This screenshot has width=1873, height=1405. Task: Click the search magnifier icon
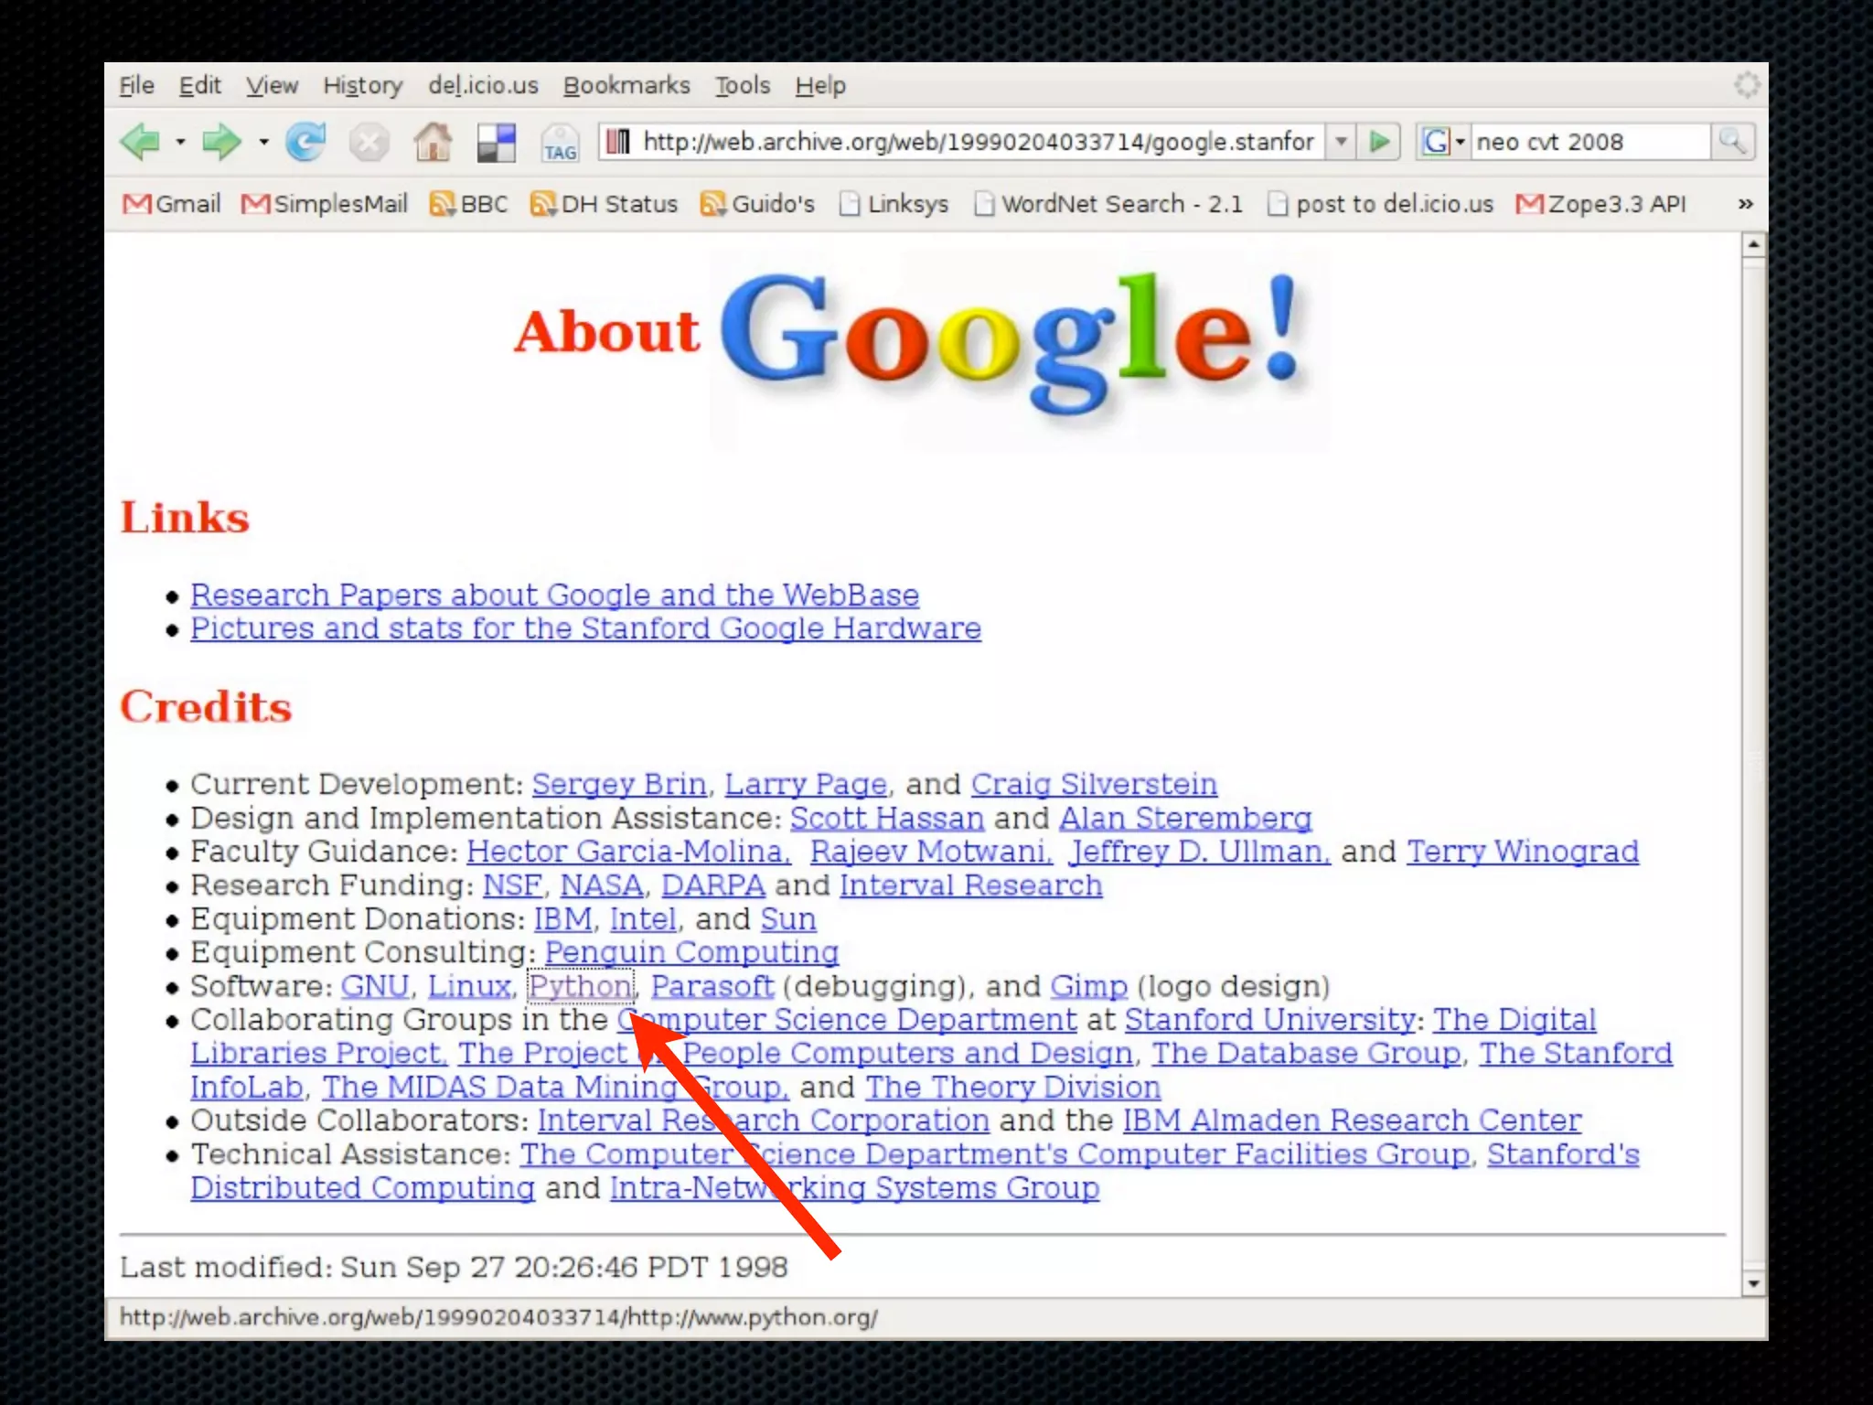pos(1732,142)
